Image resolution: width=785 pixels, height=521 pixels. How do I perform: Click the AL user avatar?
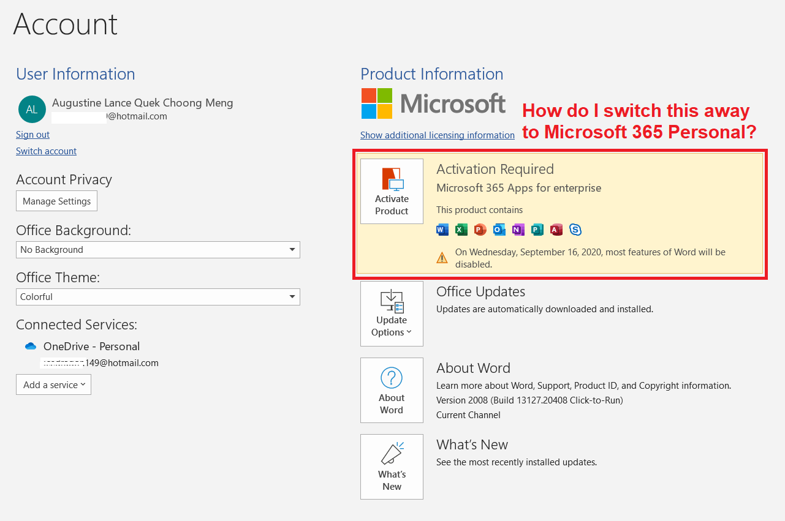pos(32,110)
